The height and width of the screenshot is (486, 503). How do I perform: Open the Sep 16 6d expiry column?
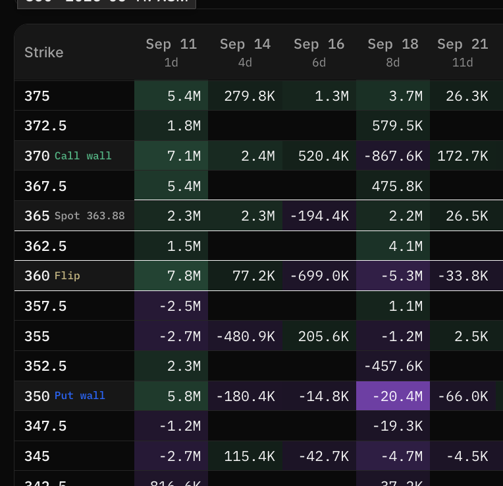[x=319, y=52]
